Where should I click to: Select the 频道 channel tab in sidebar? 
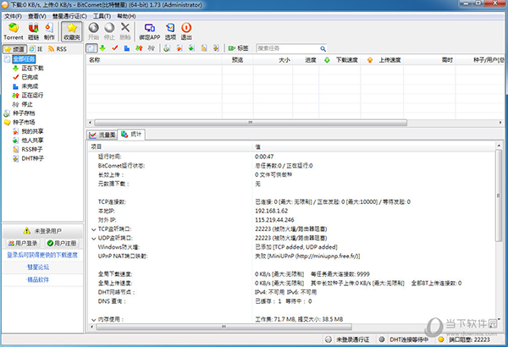[14, 49]
